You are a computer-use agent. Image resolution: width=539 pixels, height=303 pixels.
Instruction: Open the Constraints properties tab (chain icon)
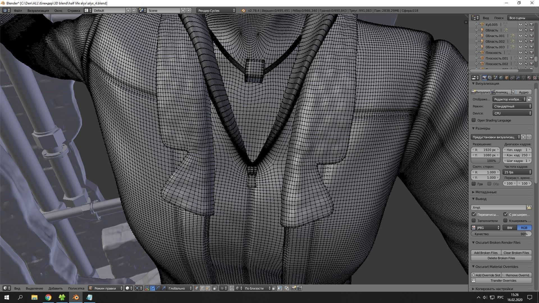512,78
